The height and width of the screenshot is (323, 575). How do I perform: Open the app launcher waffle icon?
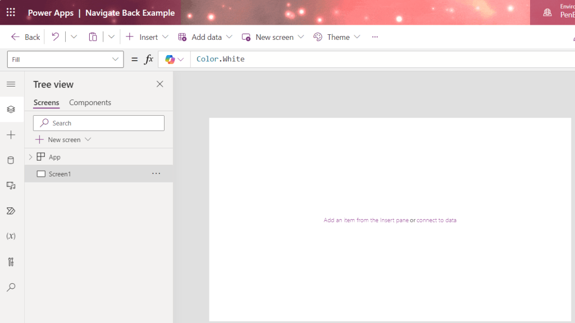11,12
